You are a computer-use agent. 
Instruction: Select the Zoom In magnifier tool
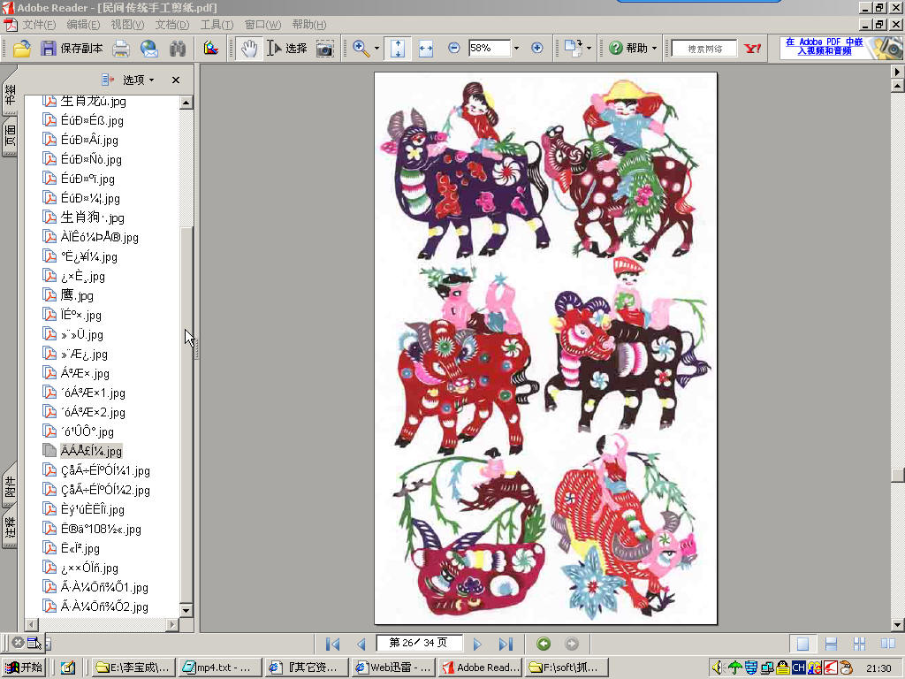(361, 49)
